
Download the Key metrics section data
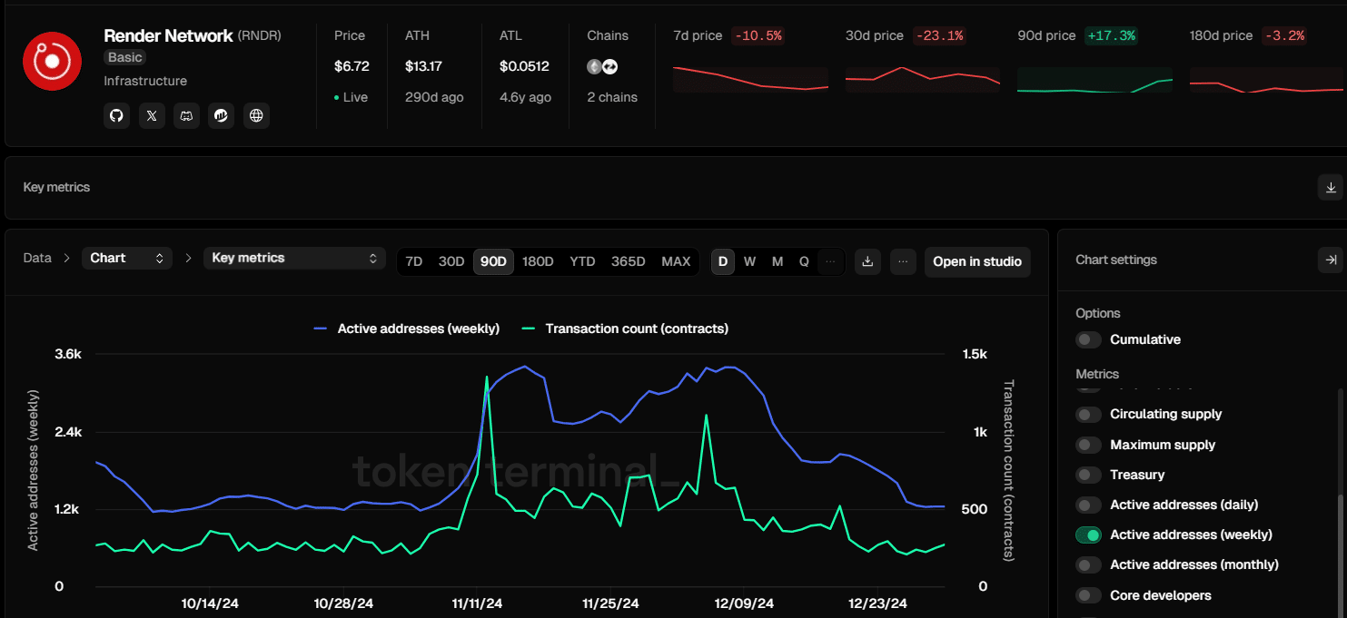click(1331, 188)
